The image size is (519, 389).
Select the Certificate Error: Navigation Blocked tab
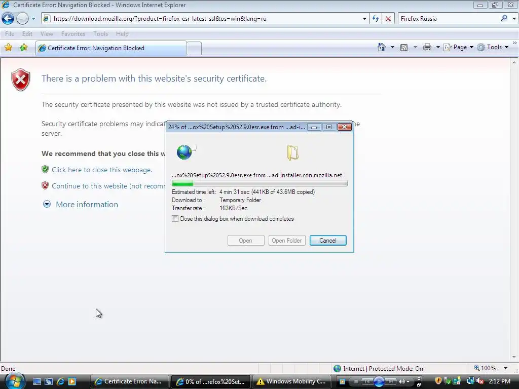pos(111,48)
